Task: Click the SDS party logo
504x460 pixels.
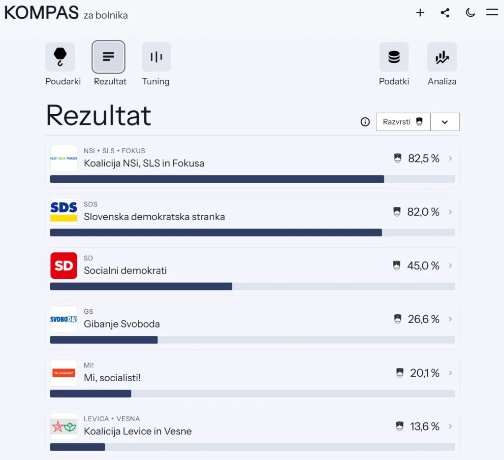Action: 64,212
